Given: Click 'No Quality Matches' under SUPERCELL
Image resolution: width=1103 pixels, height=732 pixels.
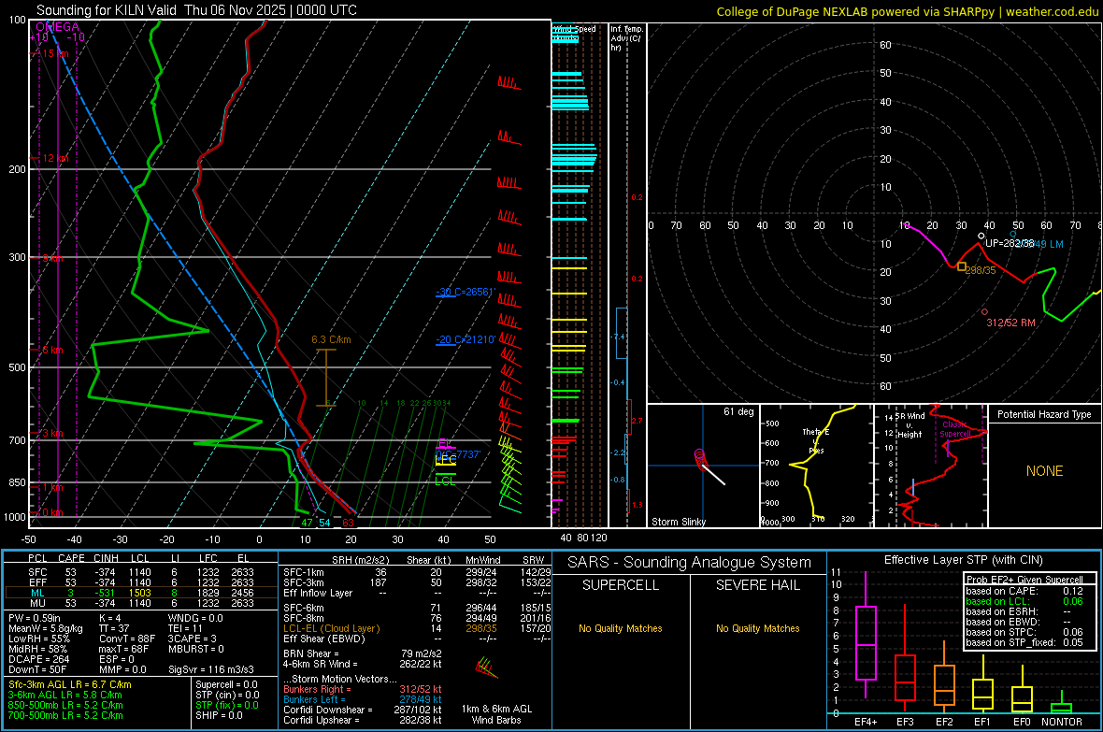Looking at the screenshot, I should pyautogui.click(x=621, y=628).
